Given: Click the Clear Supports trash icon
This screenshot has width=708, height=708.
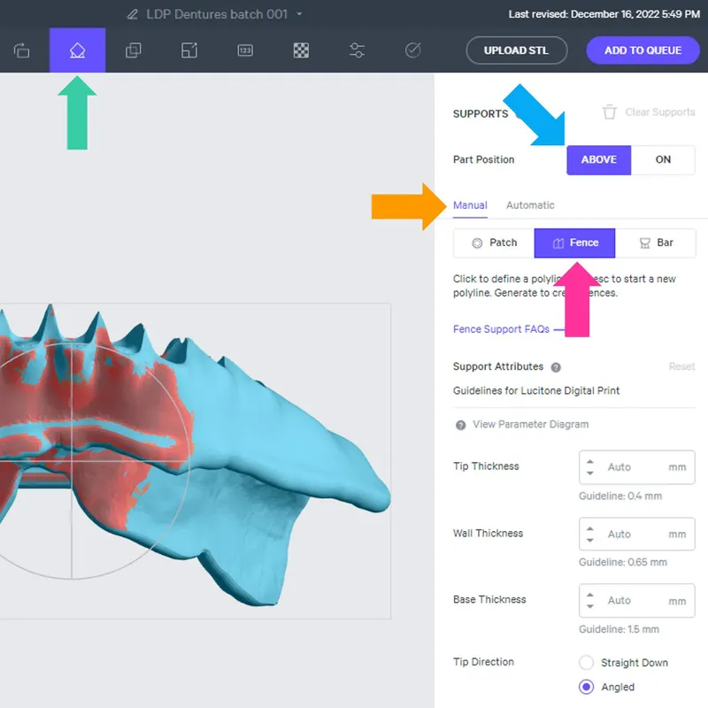Looking at the screenshot, I should tap(610, 112).
